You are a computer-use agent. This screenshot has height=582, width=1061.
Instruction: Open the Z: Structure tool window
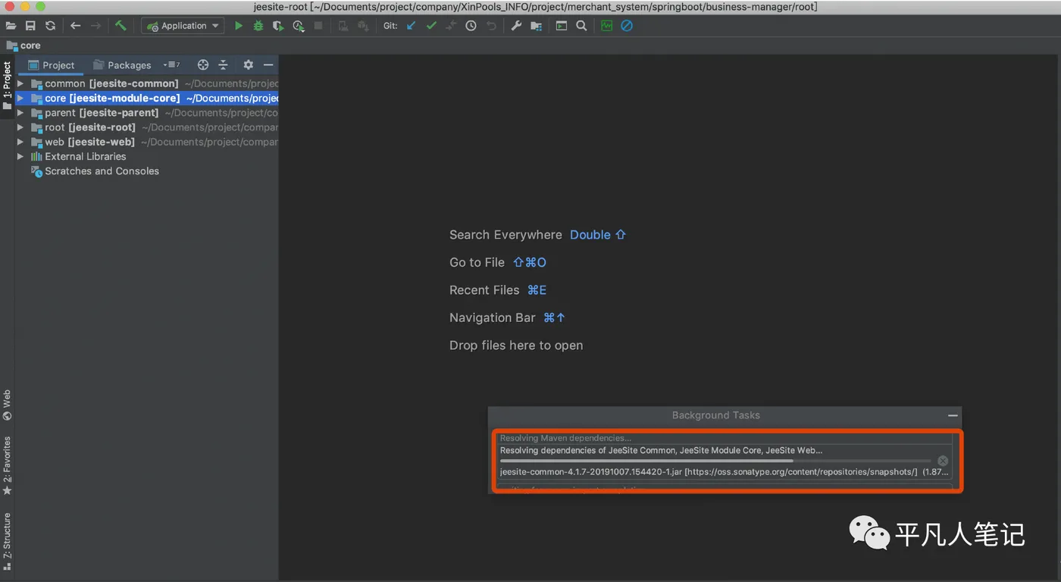coord(8,541)
